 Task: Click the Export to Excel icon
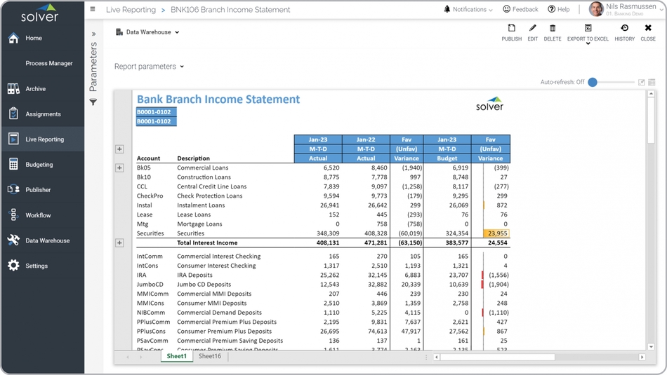[x=588, y=29]
